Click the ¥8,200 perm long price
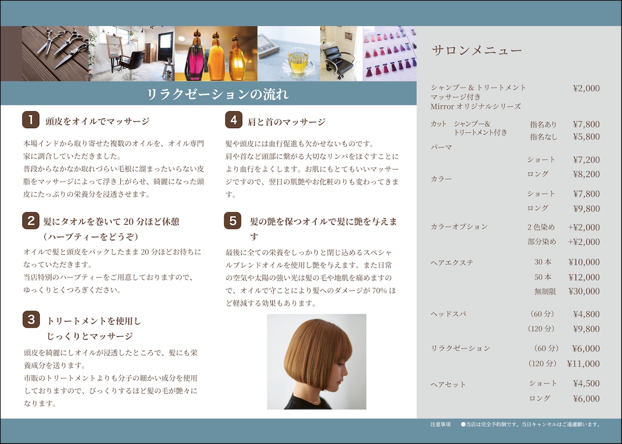The height and width of the screenshot is (444, 622). click(586, 174)
